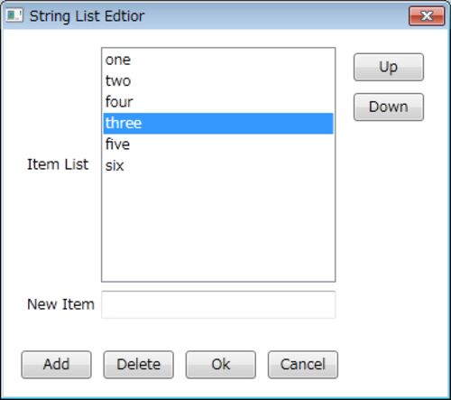Select the "five" list entry
Viewport: 451px width, 400px height.
click(218, 144)
